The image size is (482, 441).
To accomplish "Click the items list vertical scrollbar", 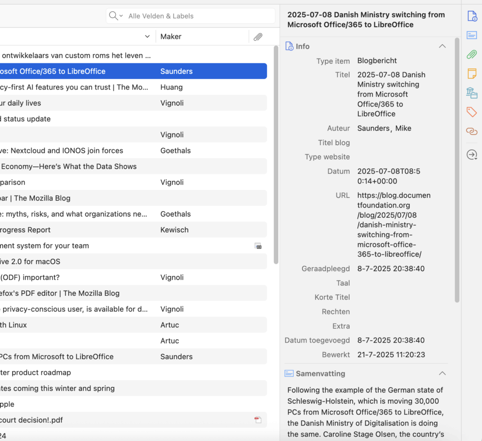I will [x=276, y=155].
